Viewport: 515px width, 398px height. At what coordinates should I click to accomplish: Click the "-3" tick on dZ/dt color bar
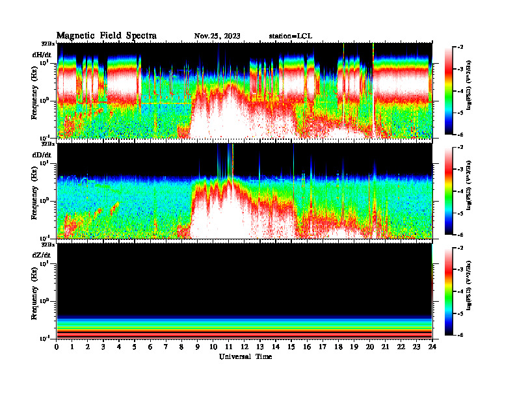tap(460, 270)
